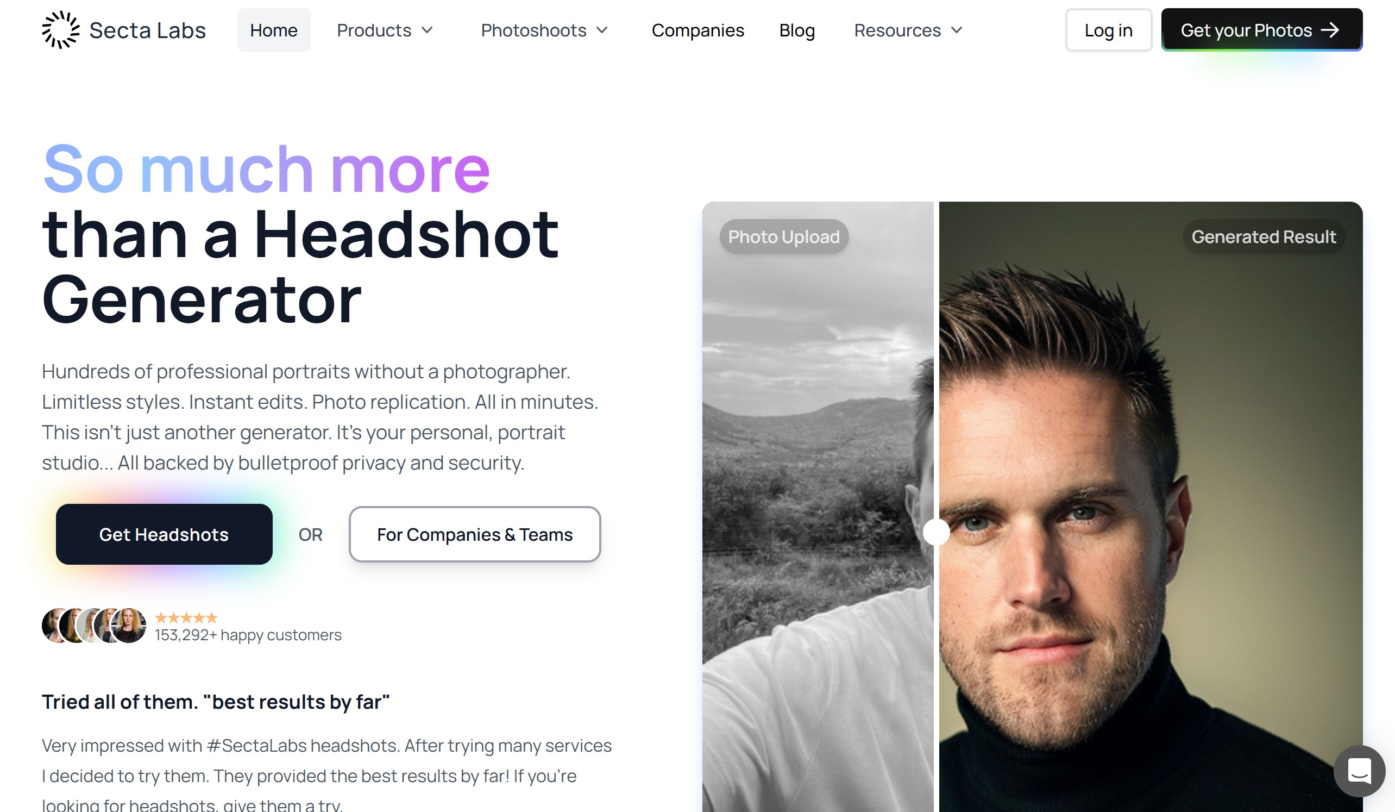
Task: Click For Companies & Teams button
Action: (474, 534)
